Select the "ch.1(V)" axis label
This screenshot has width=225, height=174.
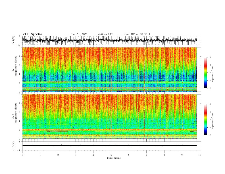click(14, 40)
